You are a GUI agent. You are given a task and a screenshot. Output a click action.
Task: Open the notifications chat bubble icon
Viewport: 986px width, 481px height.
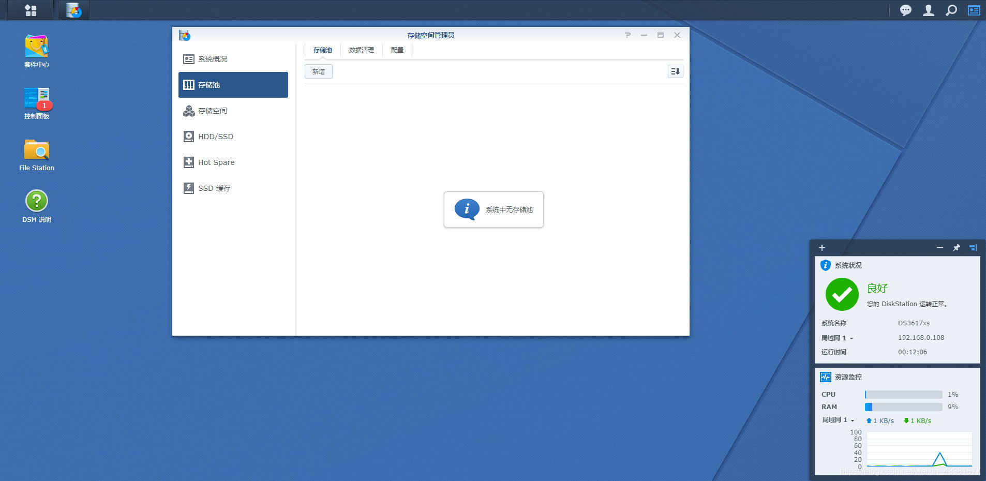905,10
